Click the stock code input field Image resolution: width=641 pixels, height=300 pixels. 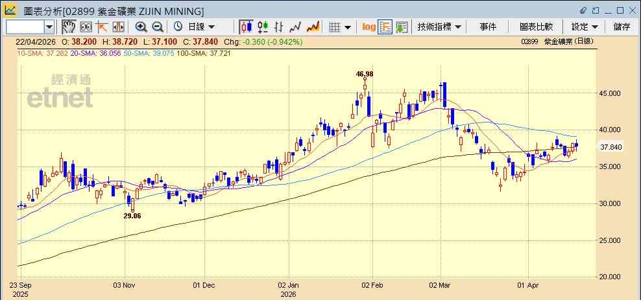coord(25,27)
